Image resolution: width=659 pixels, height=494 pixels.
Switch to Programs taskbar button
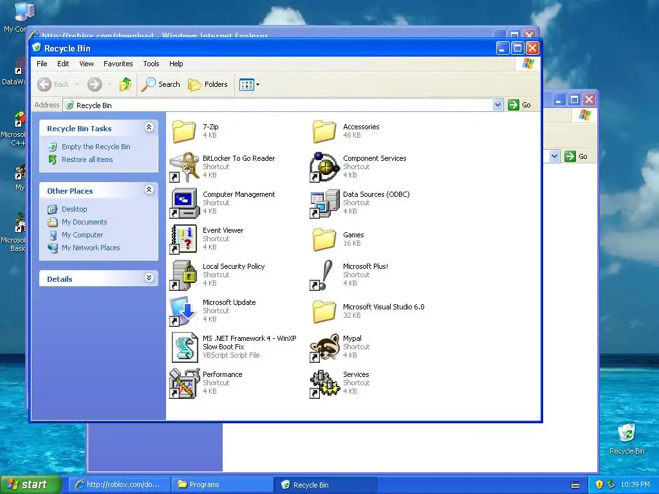click(222, 484)
